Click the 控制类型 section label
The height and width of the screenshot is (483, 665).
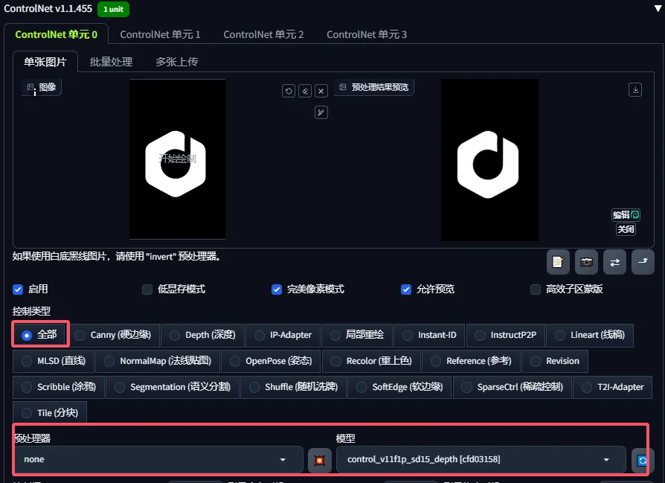pyautogui.click(x=31, y=311)
